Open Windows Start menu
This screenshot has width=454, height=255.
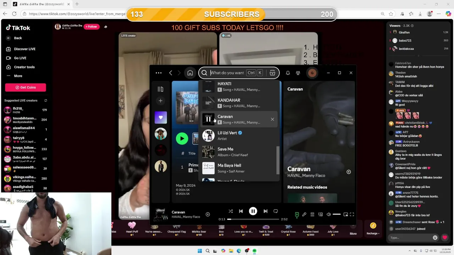click(200, 251)
